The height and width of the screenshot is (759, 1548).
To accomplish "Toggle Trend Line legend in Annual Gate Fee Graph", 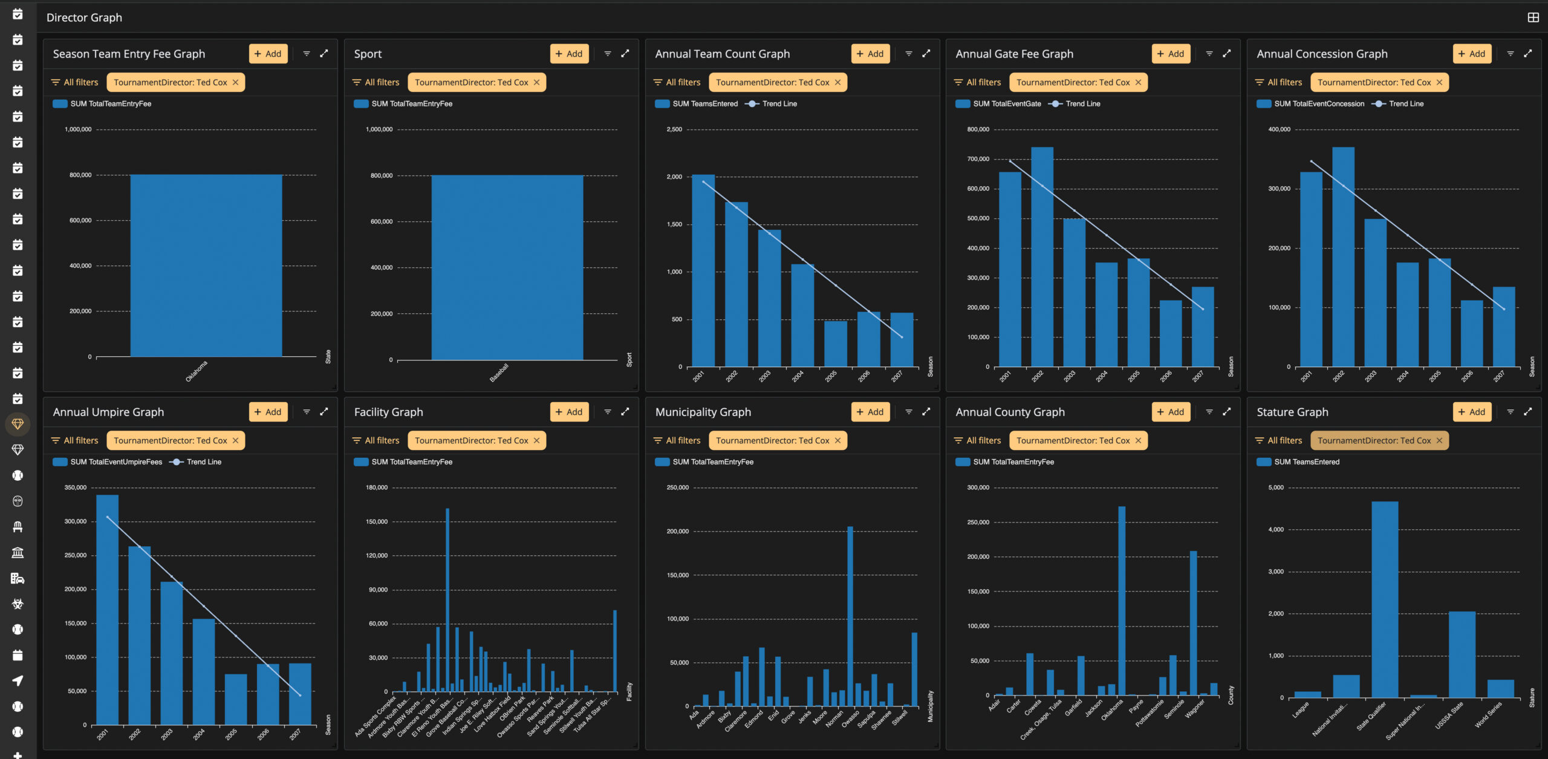I will tap(1075, 104).
